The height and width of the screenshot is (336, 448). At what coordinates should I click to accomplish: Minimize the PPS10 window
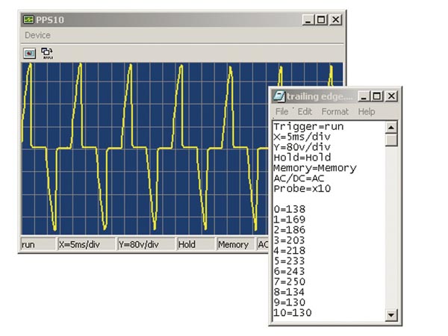pos(308,20)
